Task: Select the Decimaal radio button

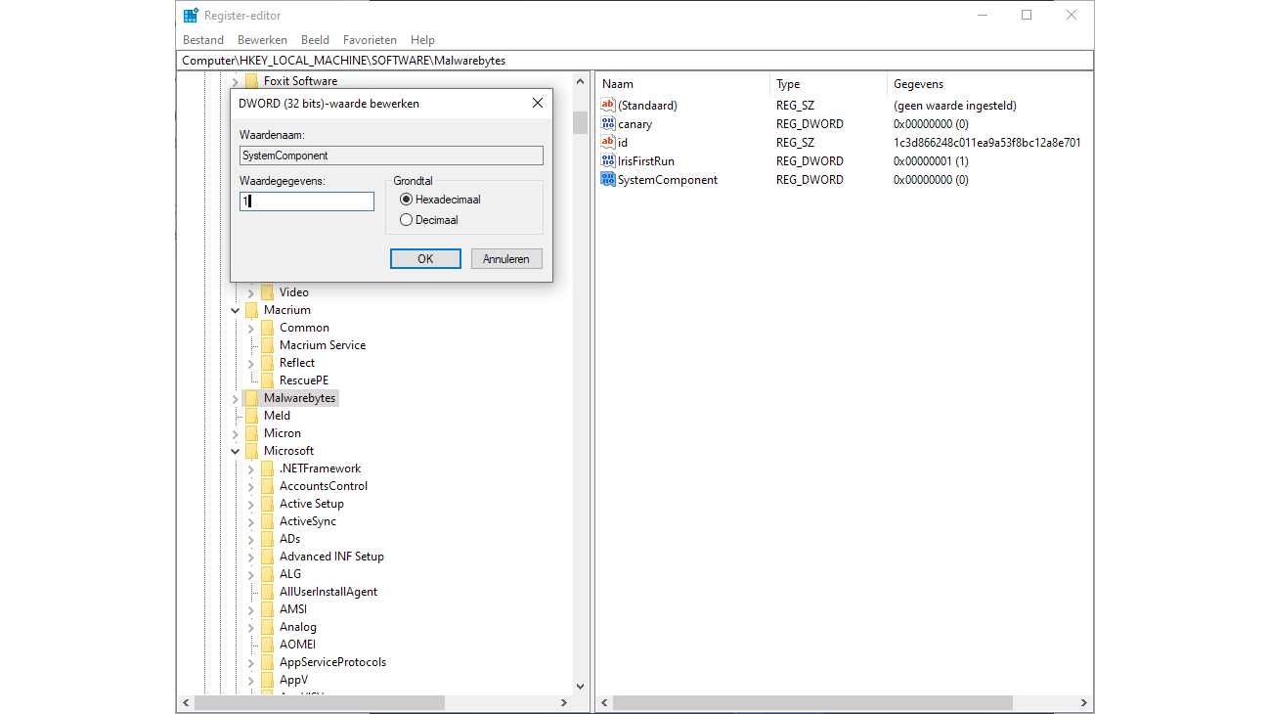Action: (407, 220)
